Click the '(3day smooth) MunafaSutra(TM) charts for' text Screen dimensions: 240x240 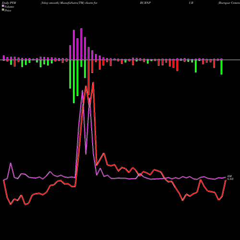coord(69,3)
